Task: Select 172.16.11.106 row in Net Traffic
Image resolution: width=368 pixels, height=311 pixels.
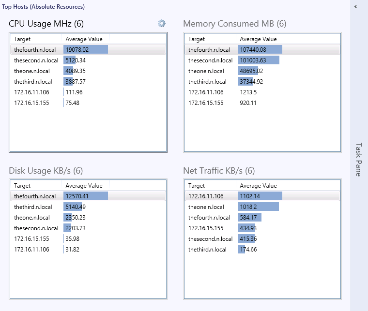Action: pos(206,196)
